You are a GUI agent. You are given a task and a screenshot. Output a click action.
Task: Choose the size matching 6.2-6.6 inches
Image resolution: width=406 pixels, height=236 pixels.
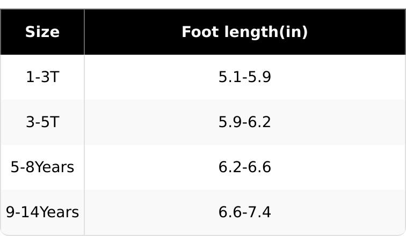[x=42, y=167]
